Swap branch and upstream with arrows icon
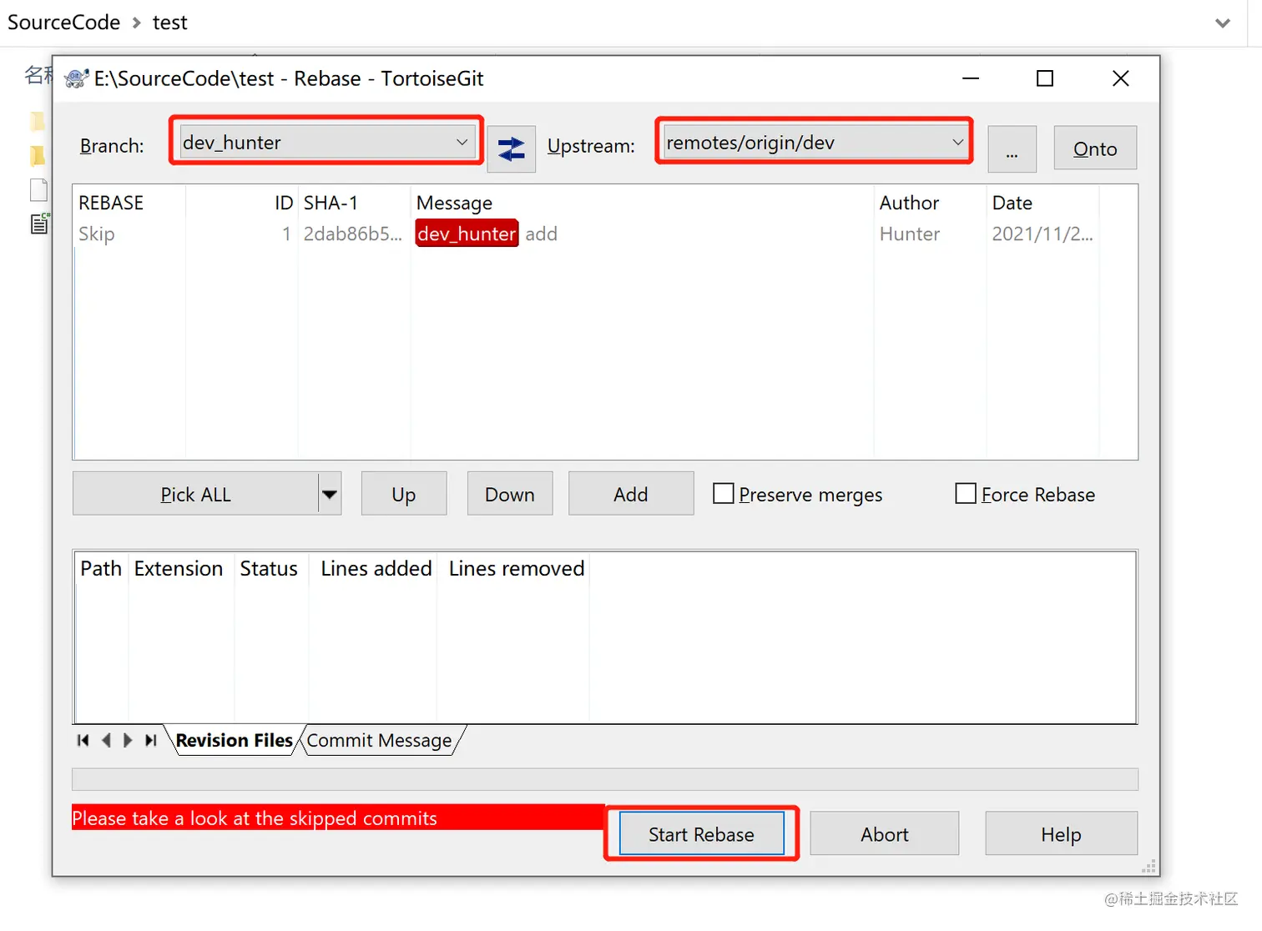This screenshot has width=1262, height=931. pyautogui.click(x=511, y=148)
